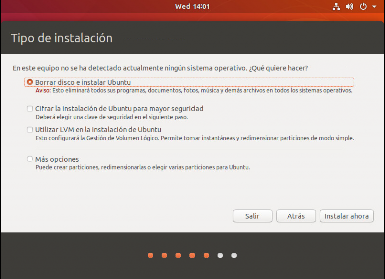The height and width of the screenshot is (279, 385).
Task: Expand the system menu dropdown arrow
Action: coord(374,7)
